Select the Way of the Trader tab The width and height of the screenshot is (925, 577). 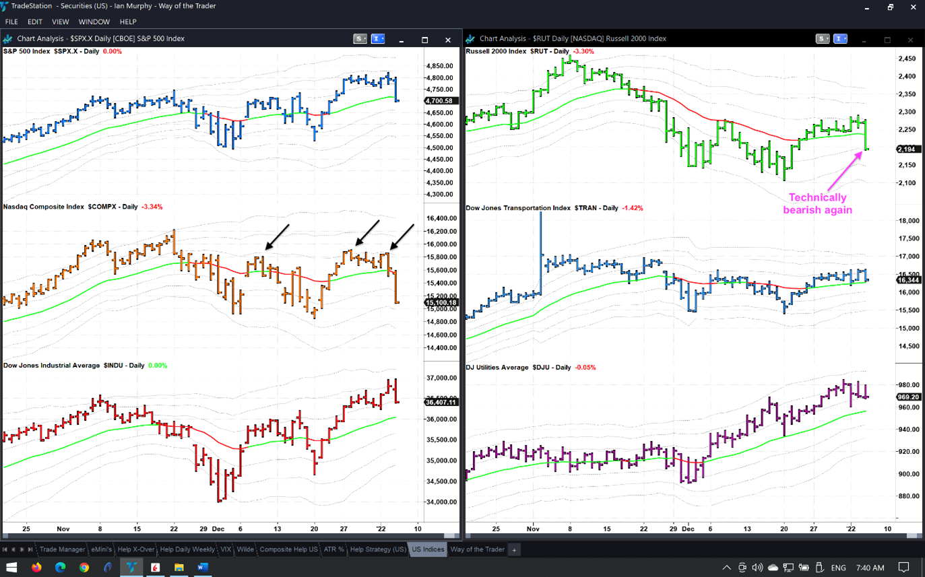tap(477, 549)
